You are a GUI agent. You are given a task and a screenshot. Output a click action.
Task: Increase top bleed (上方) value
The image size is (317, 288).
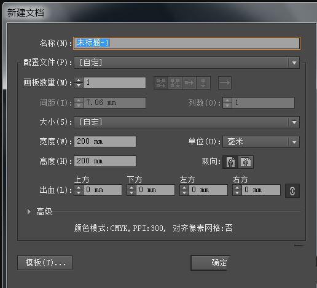coord(79,187)
